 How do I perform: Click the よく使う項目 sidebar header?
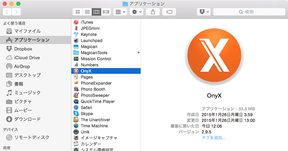14,23
